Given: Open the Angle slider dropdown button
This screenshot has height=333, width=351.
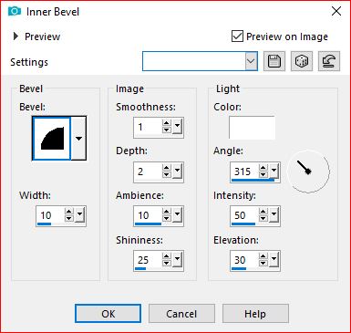Looking at the screenshot, I should 274,171.
